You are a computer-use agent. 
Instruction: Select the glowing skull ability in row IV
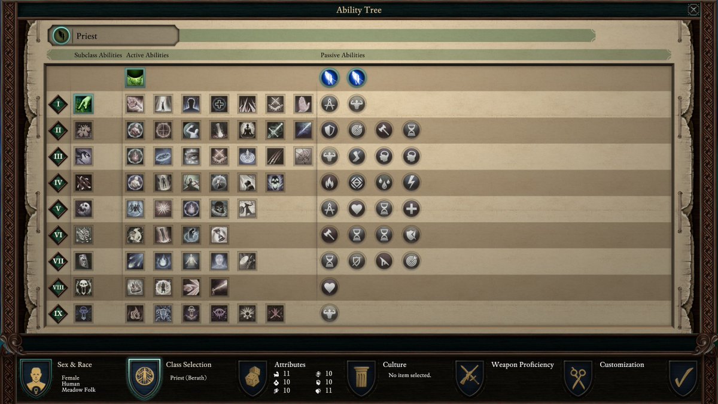click(275, 183)
